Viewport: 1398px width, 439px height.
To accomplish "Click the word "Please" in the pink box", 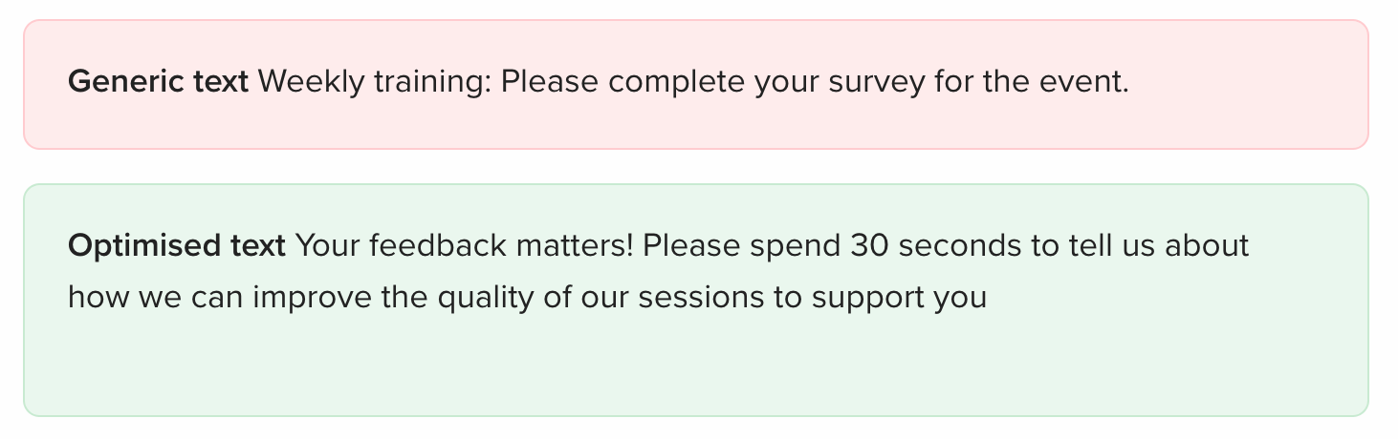I will (x=550, y=83).
